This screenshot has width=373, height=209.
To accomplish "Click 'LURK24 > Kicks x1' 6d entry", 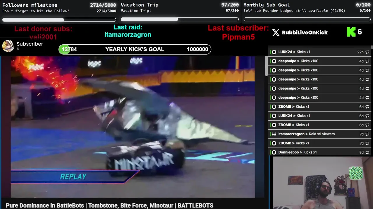I will 320,116.
